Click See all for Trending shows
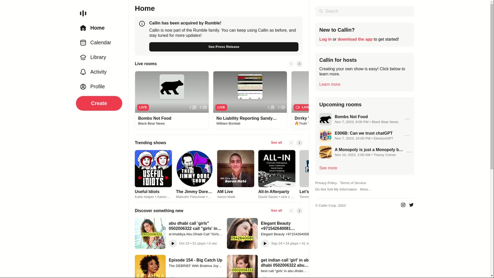 click(276, 142)
